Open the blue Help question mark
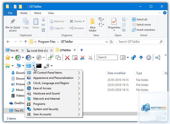170x124 pixels. [x=165, y=13]
